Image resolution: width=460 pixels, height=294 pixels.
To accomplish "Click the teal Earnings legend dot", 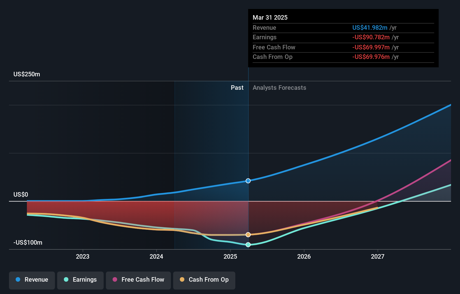I will pyautogui.click(x=66, y=279).
